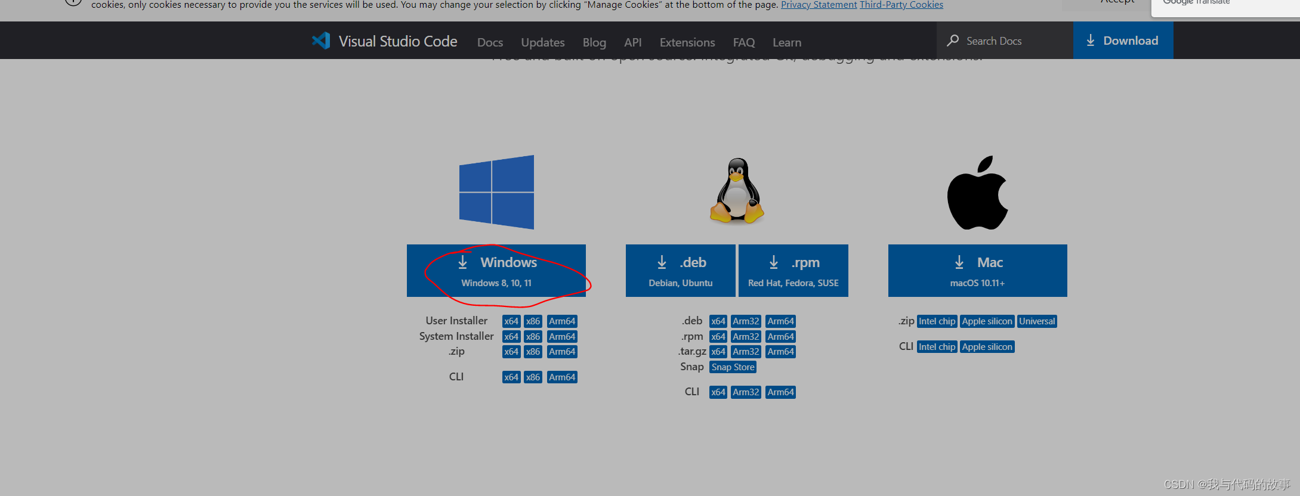The width and height of the screenshot is (1300, 496).
Task: Open the FAQ navigation item
Action: coord(744,42)
